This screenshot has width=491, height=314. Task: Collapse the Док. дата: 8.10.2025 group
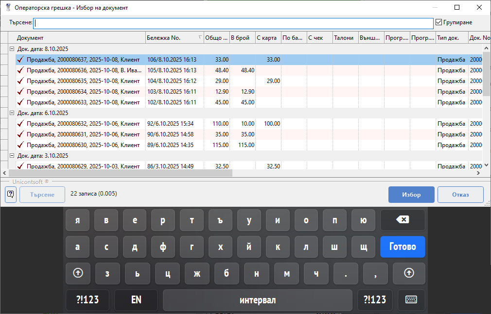(12, 49)
